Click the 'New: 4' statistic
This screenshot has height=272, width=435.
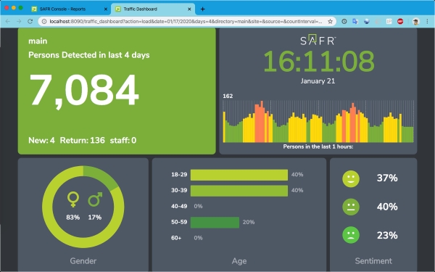41,140
